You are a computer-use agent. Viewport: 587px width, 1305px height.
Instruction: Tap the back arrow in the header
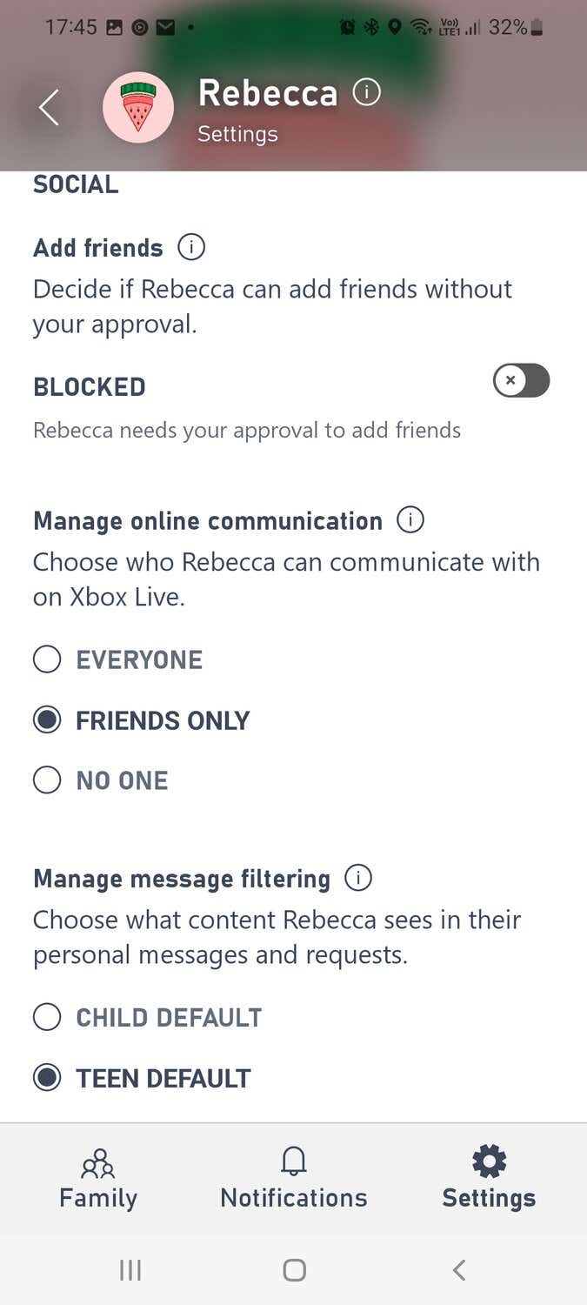49,108
